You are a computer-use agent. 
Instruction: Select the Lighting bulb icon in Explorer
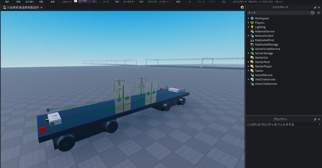(x=252, y=27)
